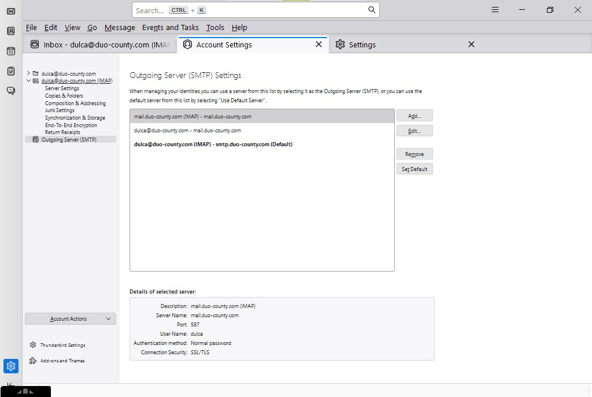Image resolution: width=592 pixels, height=397 pixels.
Task: Click the Settings gear in spaces toolbar
Action: (x=10, y=366)
